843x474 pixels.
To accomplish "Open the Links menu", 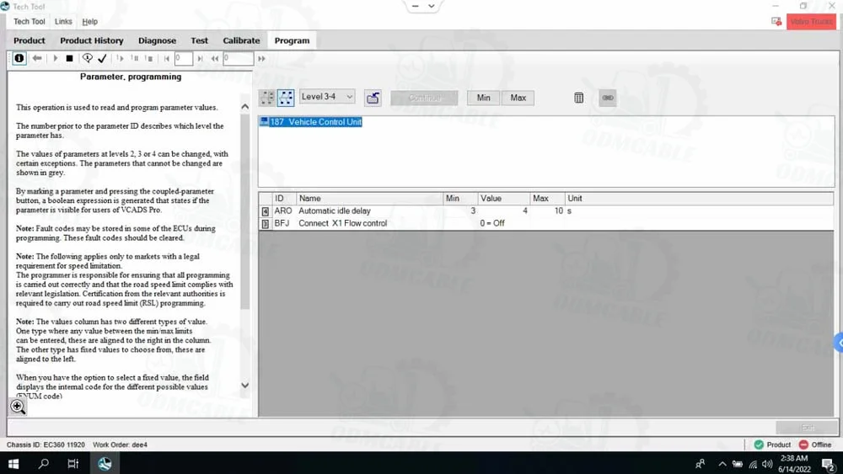I will [63, 21].
